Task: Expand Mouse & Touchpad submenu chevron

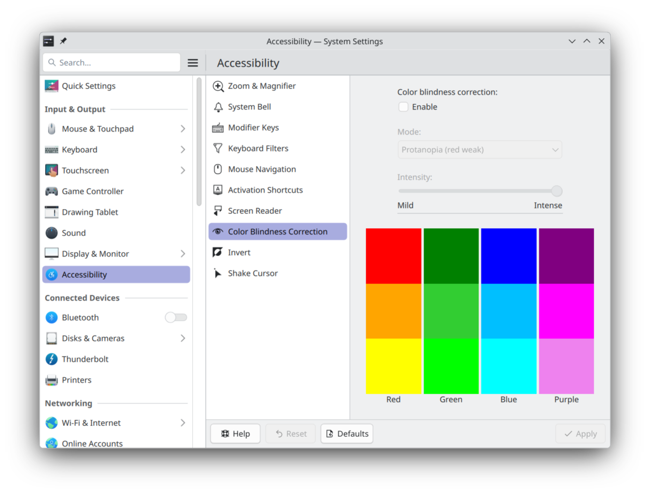Action: tap(183, 129)
